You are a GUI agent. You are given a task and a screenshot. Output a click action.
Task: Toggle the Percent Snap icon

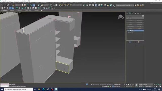click(65, 5)
